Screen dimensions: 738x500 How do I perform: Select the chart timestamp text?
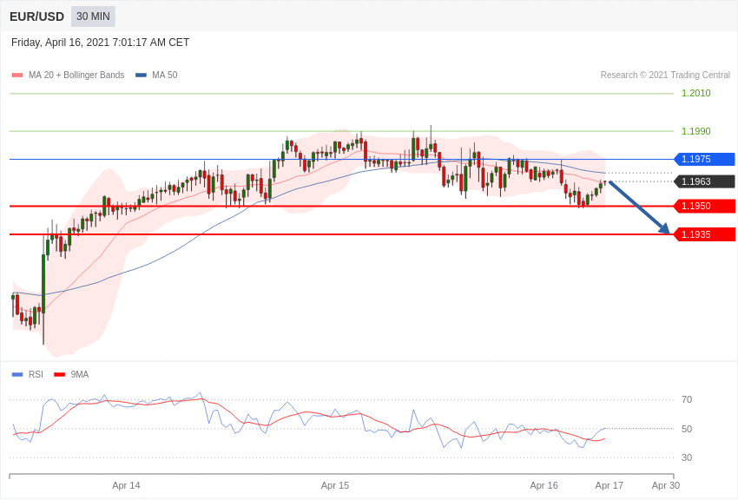100,43
